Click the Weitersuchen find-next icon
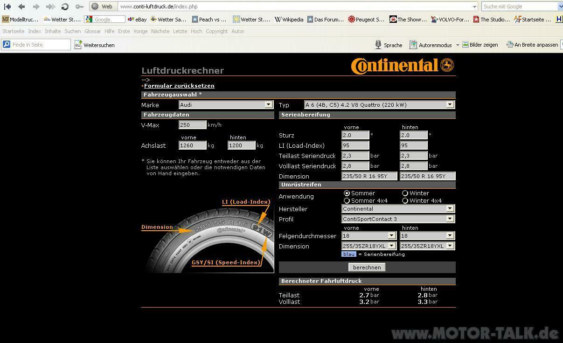The width and height of the screenshot is (563, 343). [78, 45]
